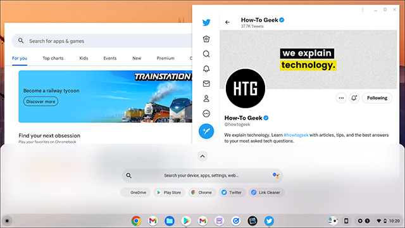Open the circled More options sidebar icon
The width and height of the screenshot is (405, 228).
point(206,113)
